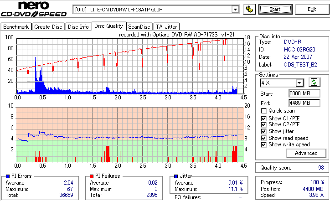Click the Start button
Screen dimensions: 330x201
coord(275,10)
